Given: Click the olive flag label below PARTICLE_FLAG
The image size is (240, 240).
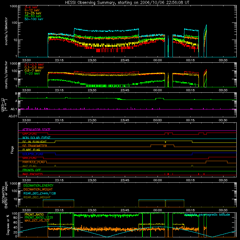Looking at the screenshot, I should tap(29, 166).
